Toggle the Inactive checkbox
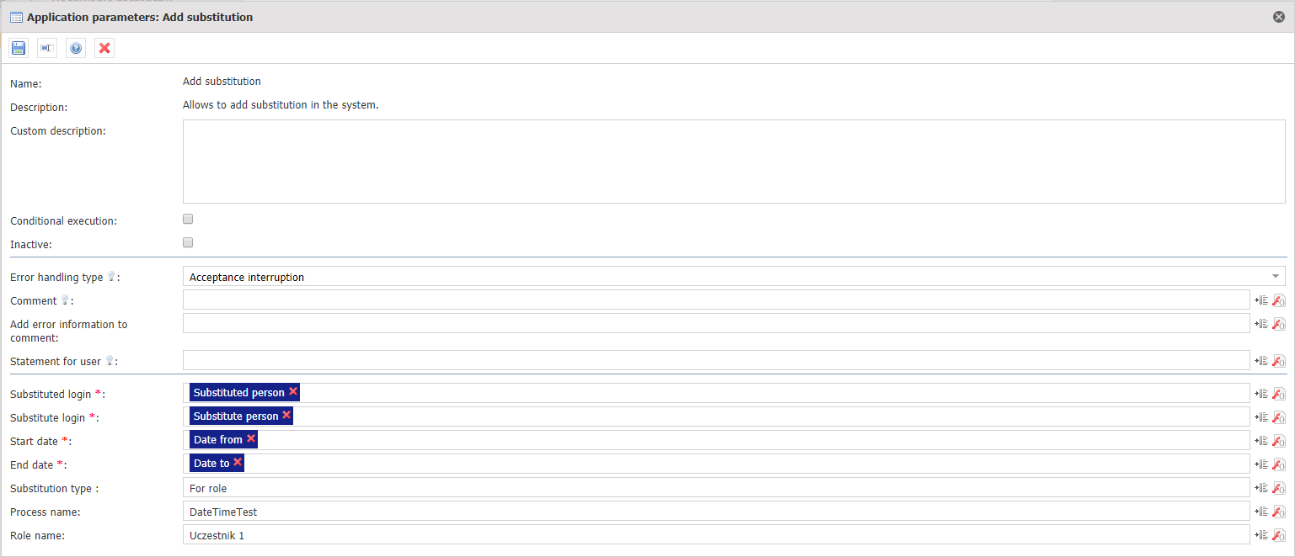Screen dimensions: 1295x557 coord(188,242)
